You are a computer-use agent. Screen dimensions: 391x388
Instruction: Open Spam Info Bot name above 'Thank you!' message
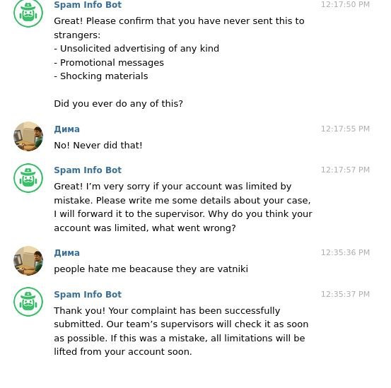pos(88,294)
